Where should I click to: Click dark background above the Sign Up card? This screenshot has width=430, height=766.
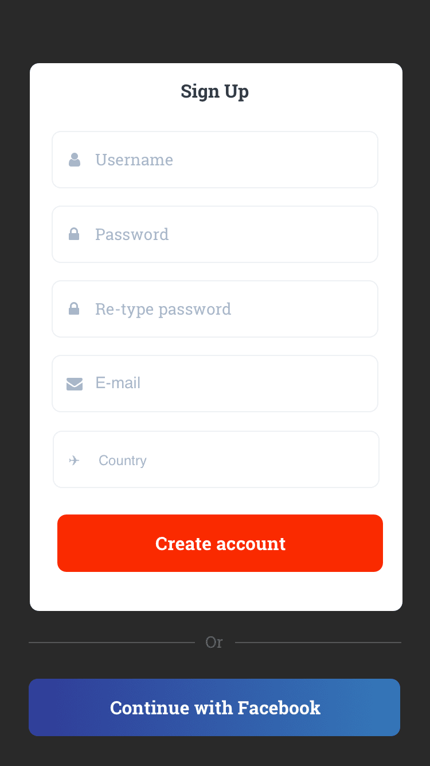pyautogui.click(x=215, y=32)
